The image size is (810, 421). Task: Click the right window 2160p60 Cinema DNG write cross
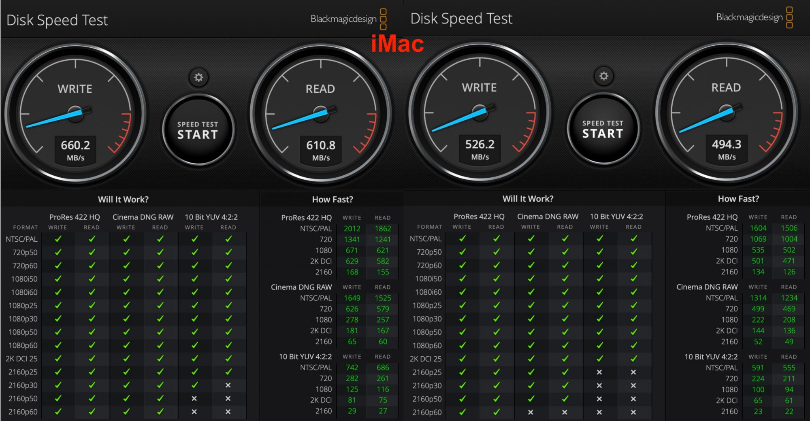(x=531, y=412)
